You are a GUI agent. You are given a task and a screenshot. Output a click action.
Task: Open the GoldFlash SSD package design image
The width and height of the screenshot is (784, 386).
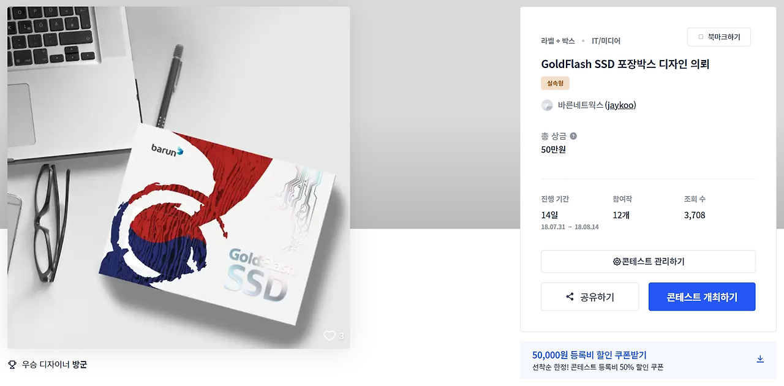[179, 178]
